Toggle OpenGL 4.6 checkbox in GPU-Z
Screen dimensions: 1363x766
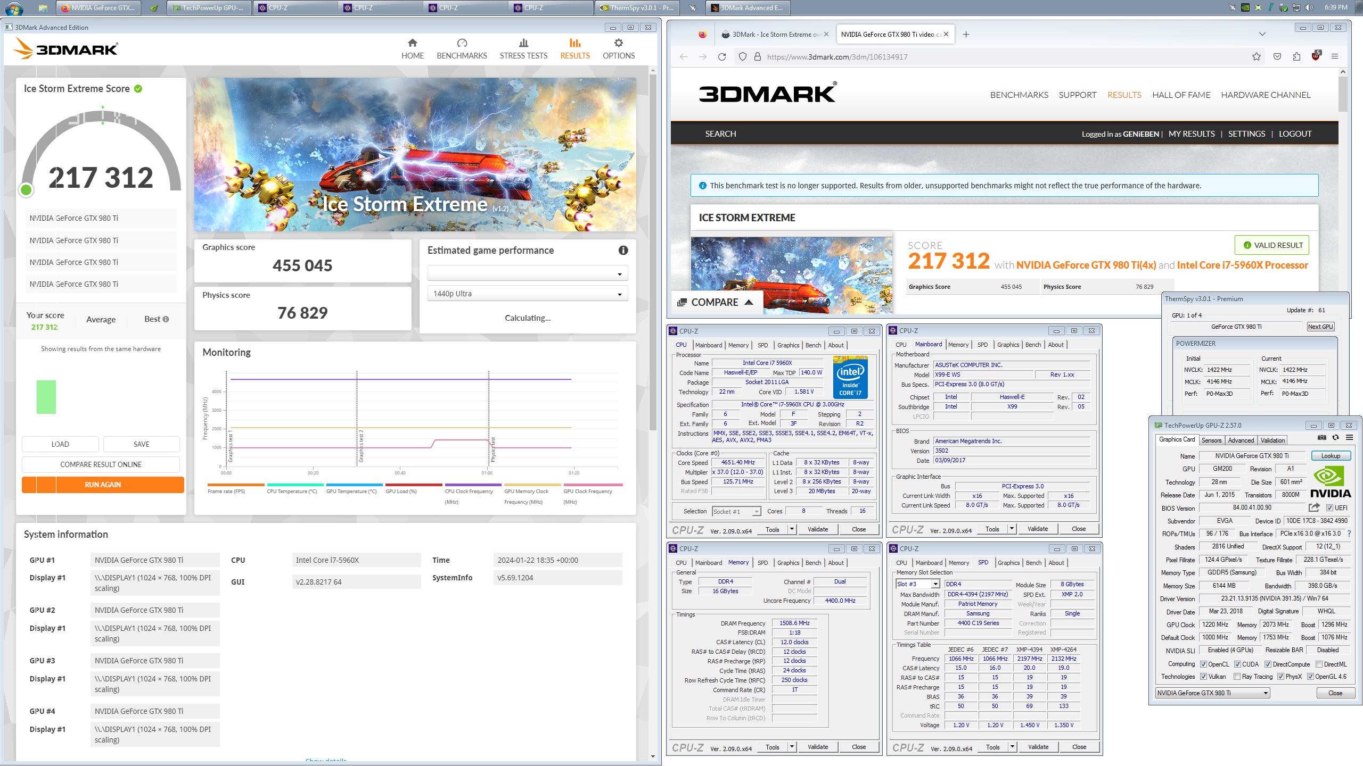coord(1310,677)
